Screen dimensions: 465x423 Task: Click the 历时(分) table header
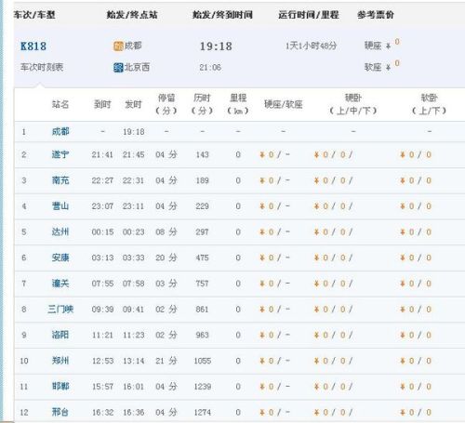pos(202,104)
